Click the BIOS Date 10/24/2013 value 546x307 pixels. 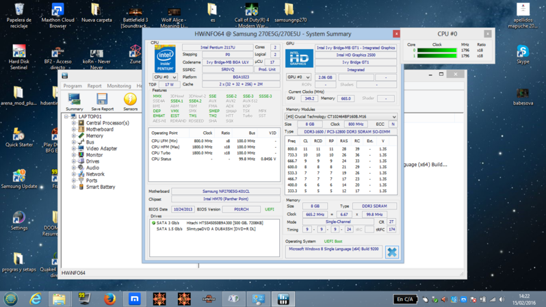tap(183, 209)
